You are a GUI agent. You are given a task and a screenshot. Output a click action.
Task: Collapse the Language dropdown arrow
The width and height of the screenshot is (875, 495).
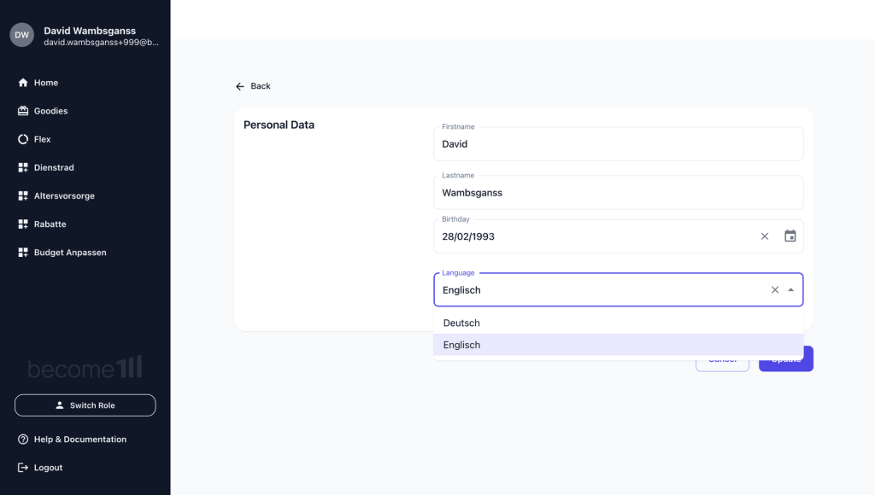tap(790, 290)
